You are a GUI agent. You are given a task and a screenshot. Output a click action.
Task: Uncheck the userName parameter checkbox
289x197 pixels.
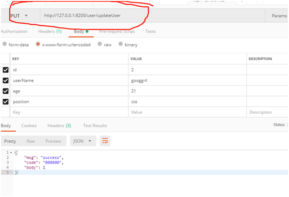[6, 80]
